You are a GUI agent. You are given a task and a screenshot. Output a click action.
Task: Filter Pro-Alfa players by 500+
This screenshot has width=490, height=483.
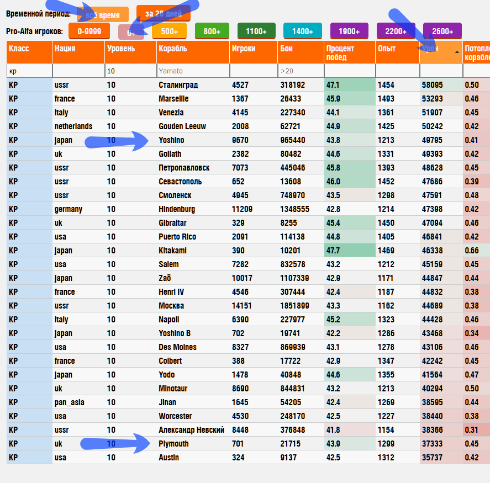click(170, 31)
